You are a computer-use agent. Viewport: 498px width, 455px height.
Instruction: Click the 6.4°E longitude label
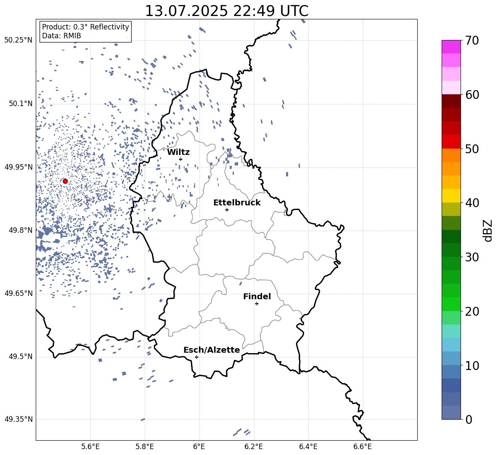[308, 447]
